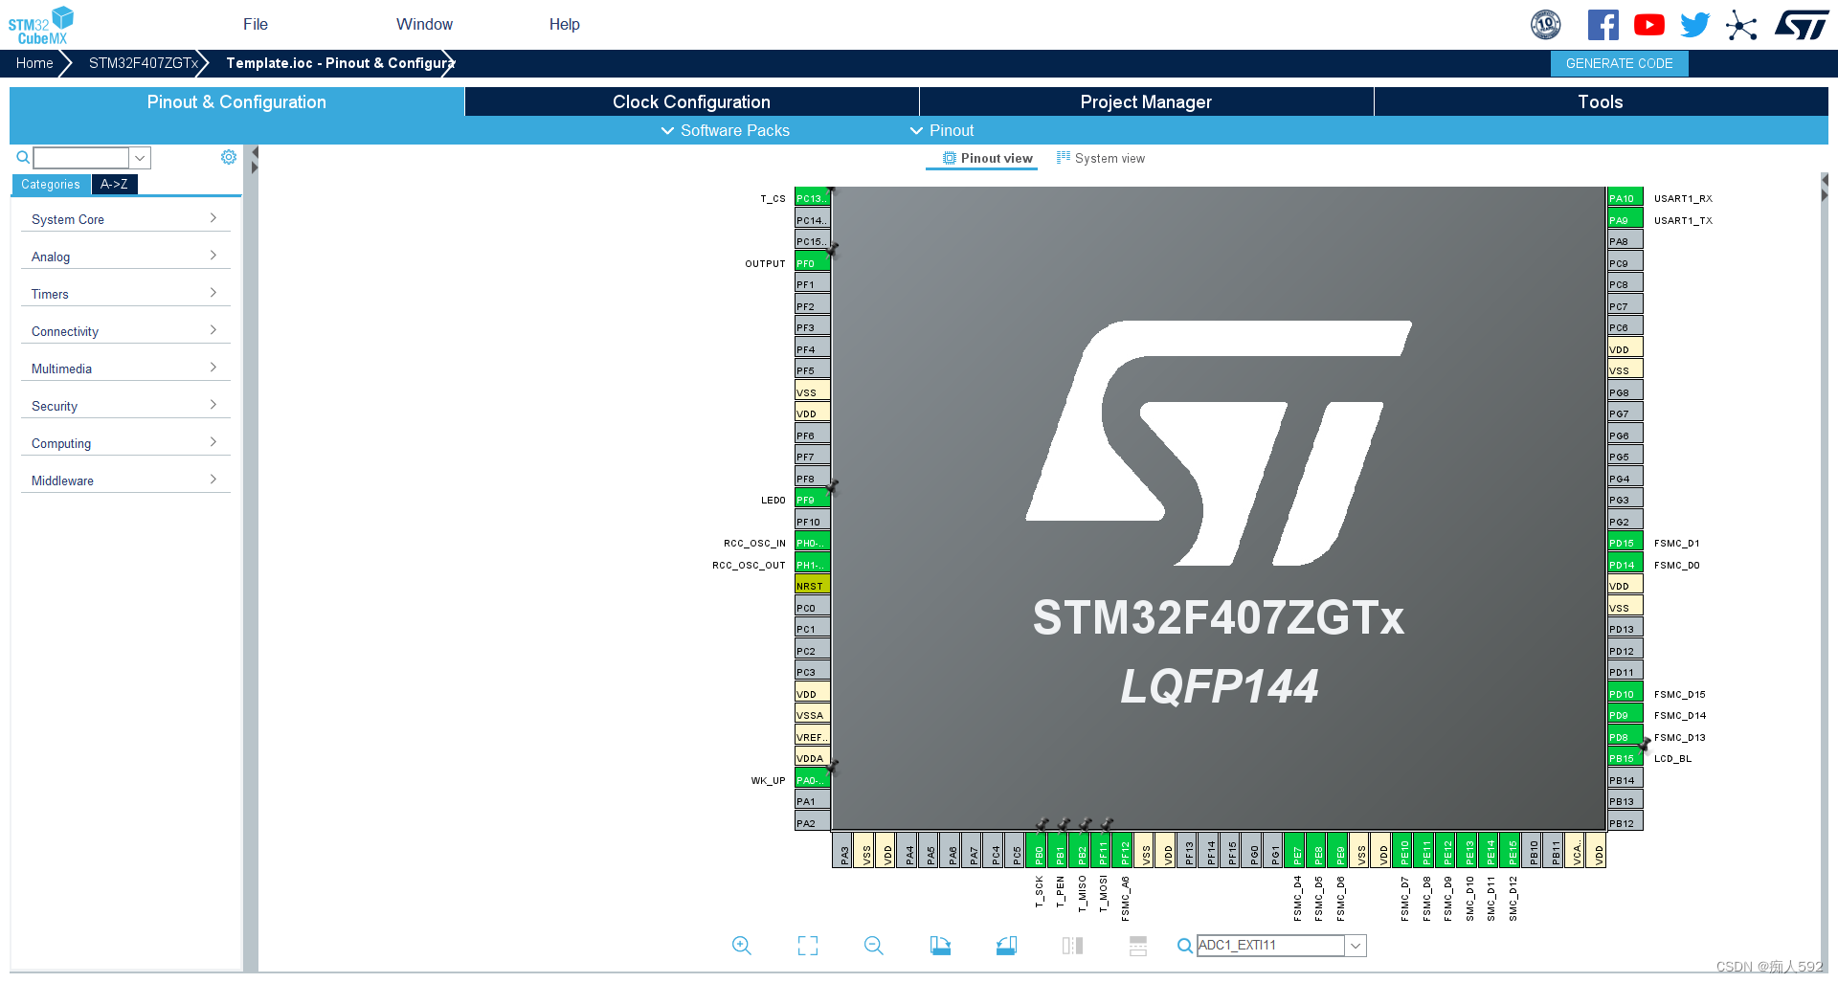Select the green PA10 pin (USART1_RX)
The height and width of the screenshot is (983, 1838).
1625,198
